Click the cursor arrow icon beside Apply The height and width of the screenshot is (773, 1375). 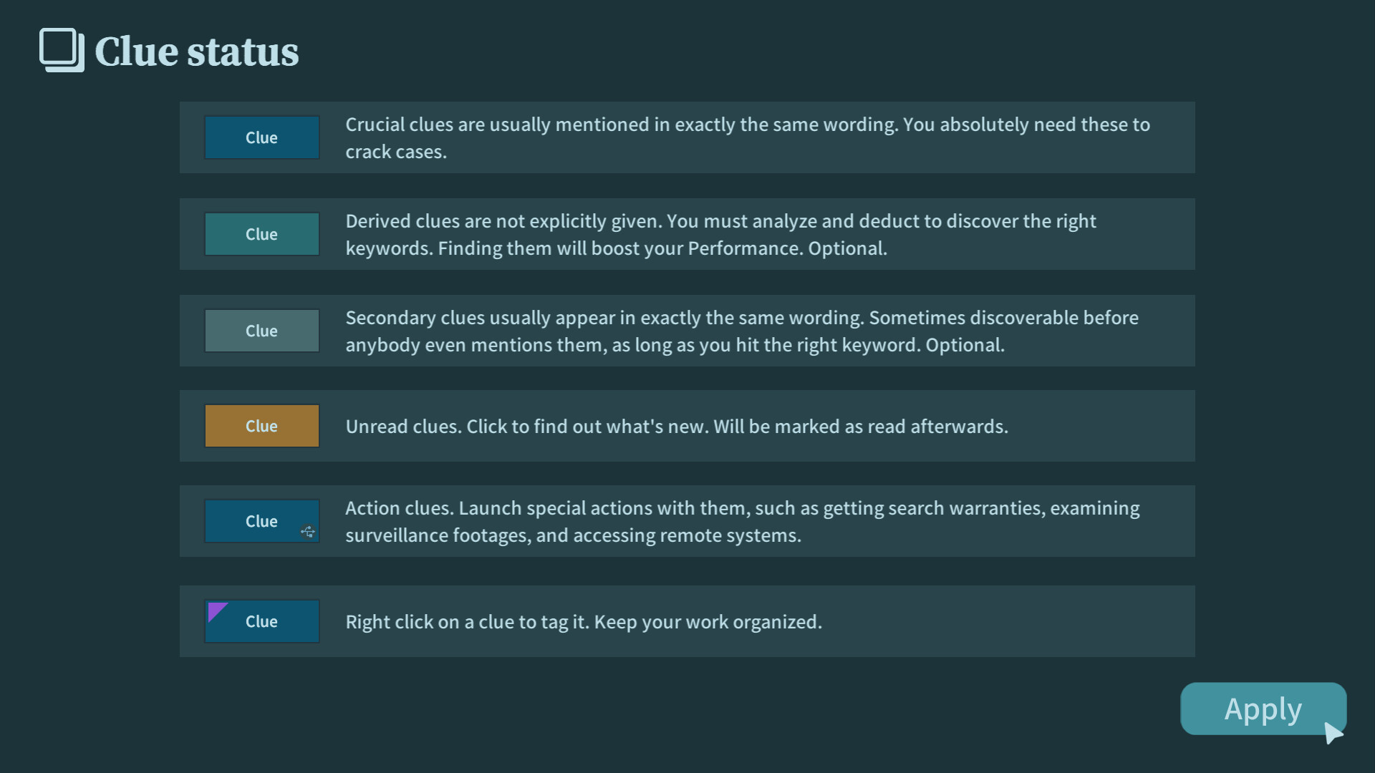click(1333, 732)
